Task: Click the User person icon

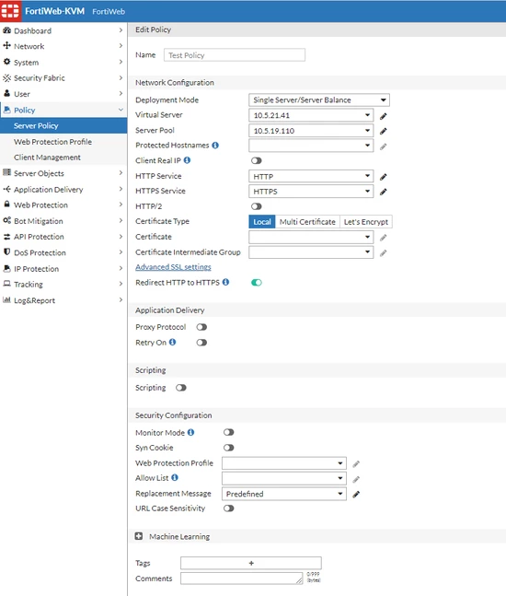Action: coord(6,93)
